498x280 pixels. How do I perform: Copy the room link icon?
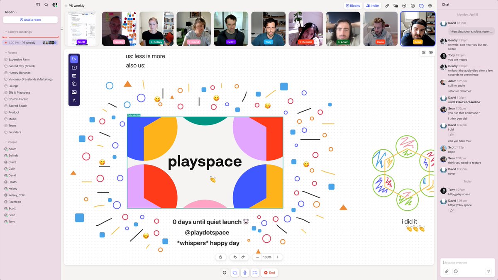[387, 6]
